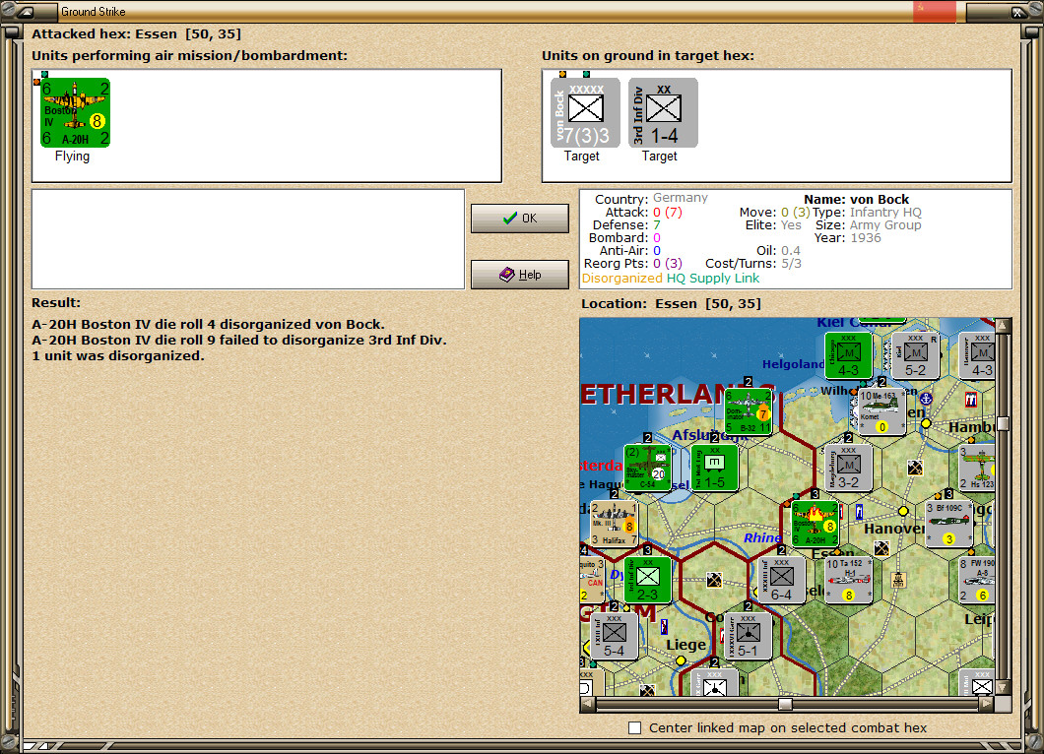Screen dimensions: 1044x754
Task: Click the C-54 Skymaster transport counter
Action: (647, 468)
